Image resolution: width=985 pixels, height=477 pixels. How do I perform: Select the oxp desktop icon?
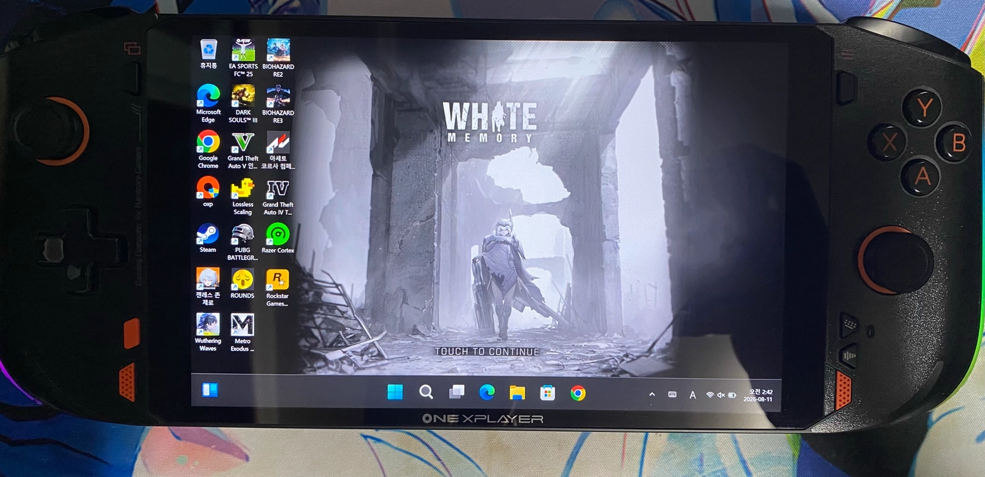click(208, 192)
